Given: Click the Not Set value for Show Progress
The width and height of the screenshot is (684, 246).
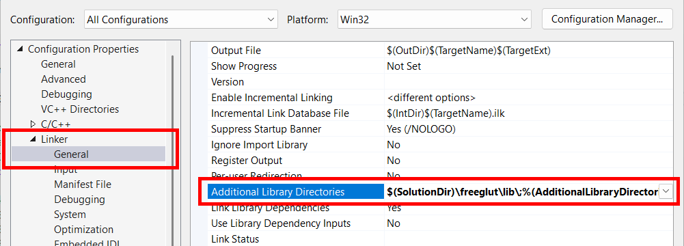Looking at the screenshot, I should point(404,66).
